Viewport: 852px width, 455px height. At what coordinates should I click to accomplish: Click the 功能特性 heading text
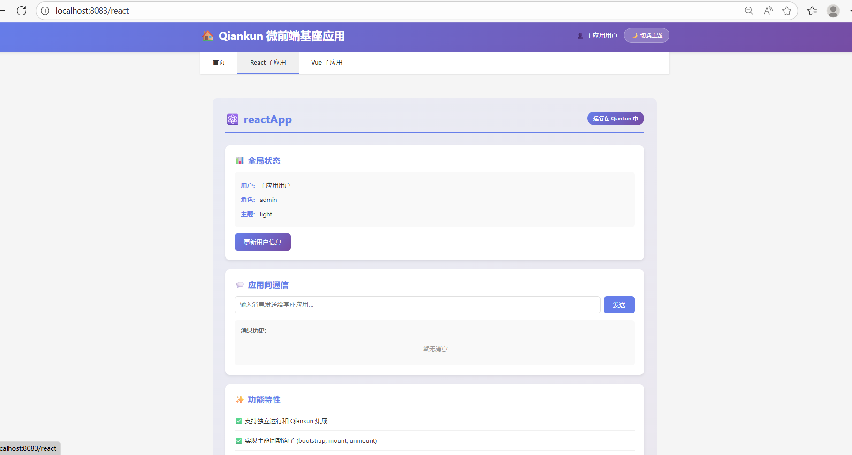coord(264,400)
